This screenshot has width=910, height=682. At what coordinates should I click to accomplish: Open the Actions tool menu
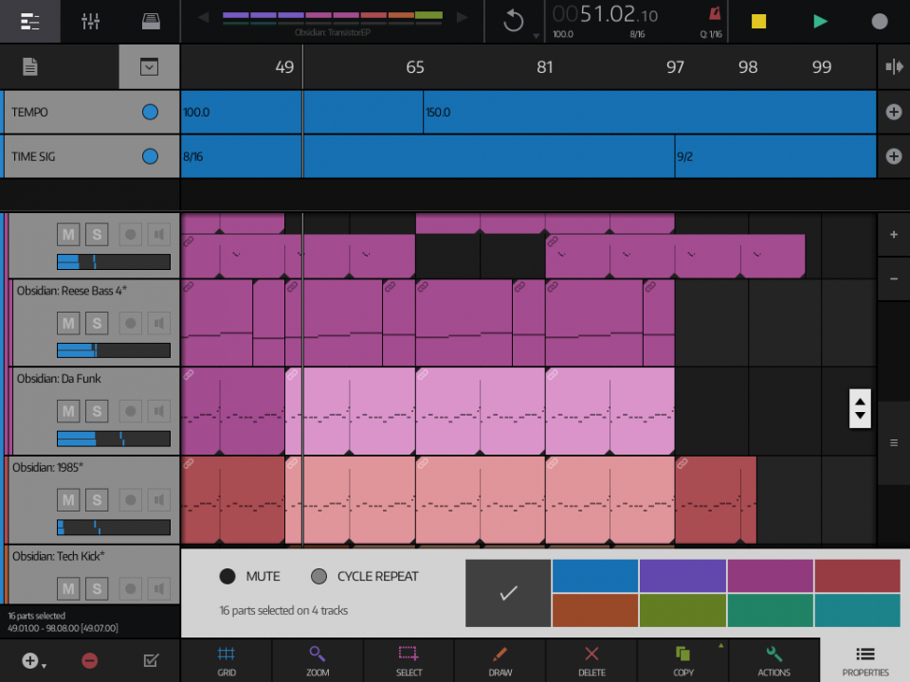tap(773, 660)
